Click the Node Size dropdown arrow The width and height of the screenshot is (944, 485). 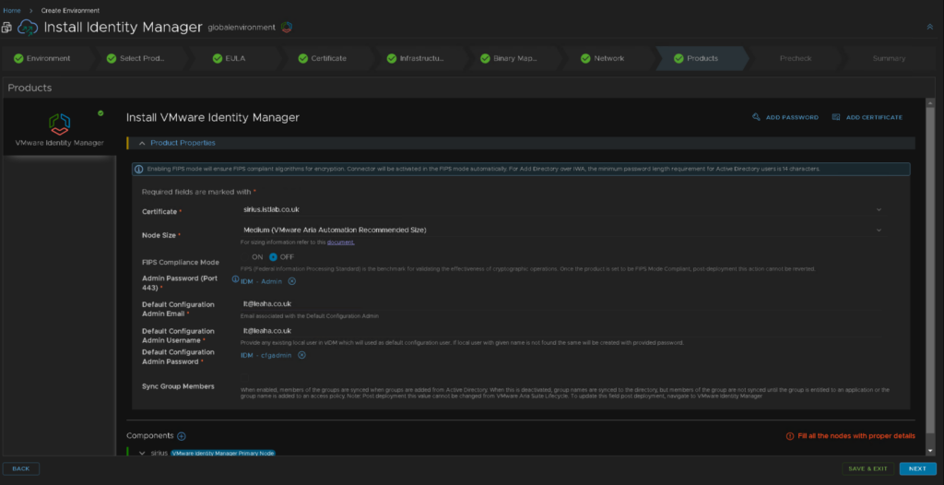point(879,231)
